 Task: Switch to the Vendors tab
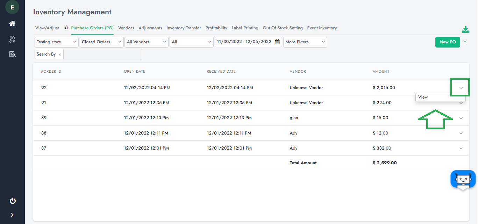coord(126,28)
